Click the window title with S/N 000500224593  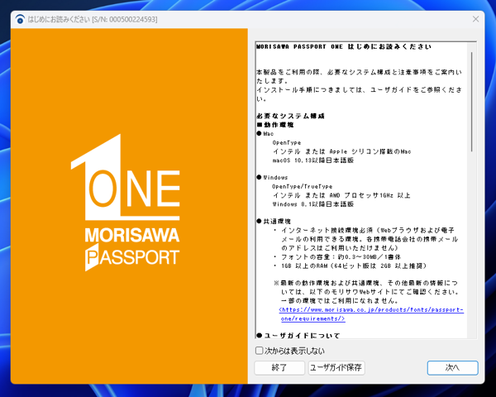(x=93, y=19)
